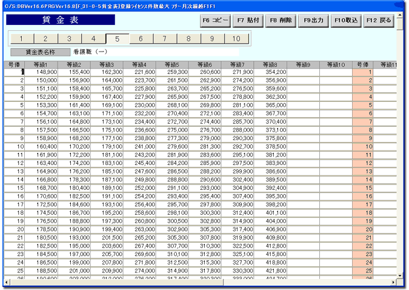409x290 pixels.
Task: Click the 賃金表名称 name field 看護職（一）
Action: [156, 52]
